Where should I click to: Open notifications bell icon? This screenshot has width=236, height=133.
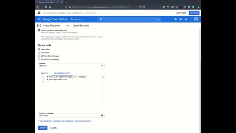click(x=186, y=19)
